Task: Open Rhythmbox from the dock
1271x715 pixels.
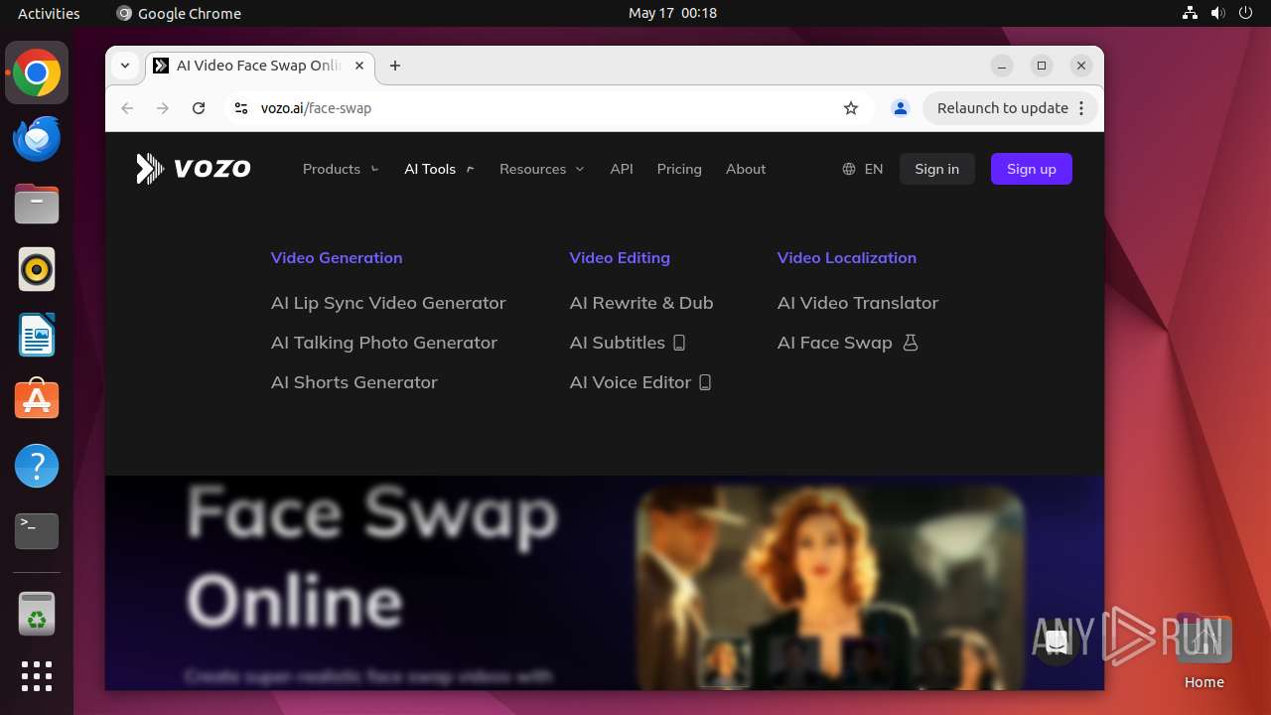Action: coord(37,270)
